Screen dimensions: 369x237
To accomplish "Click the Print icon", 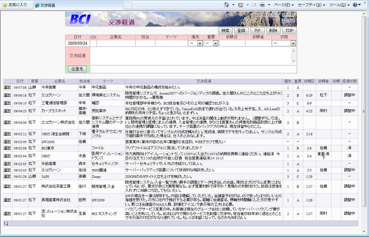I will 262,5.
